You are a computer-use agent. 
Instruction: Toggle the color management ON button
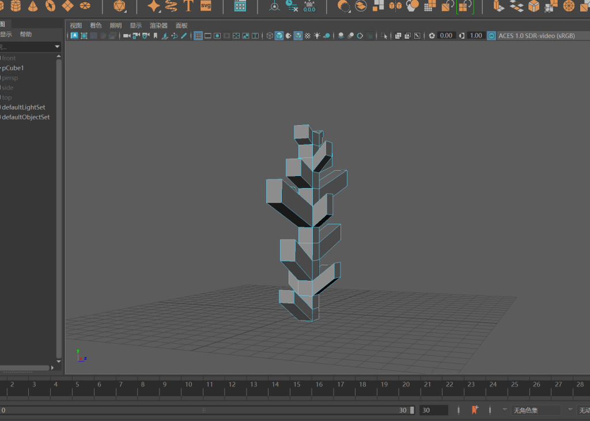click(x=491, y=36)
